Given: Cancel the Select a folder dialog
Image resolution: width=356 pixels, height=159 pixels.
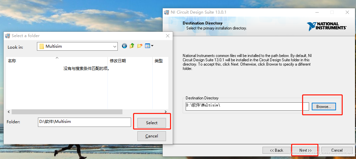Looking at the screenshot, I should point(152,136).
